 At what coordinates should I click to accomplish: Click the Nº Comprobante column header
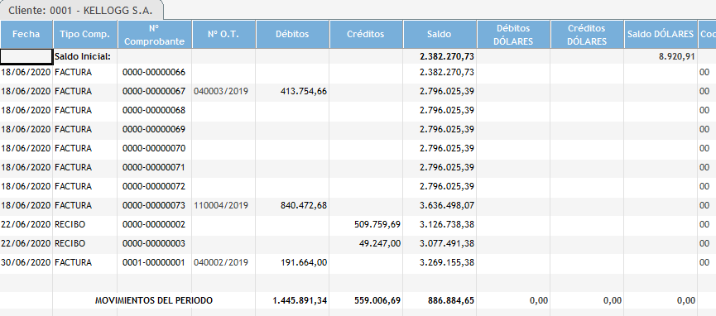(154, 34)
